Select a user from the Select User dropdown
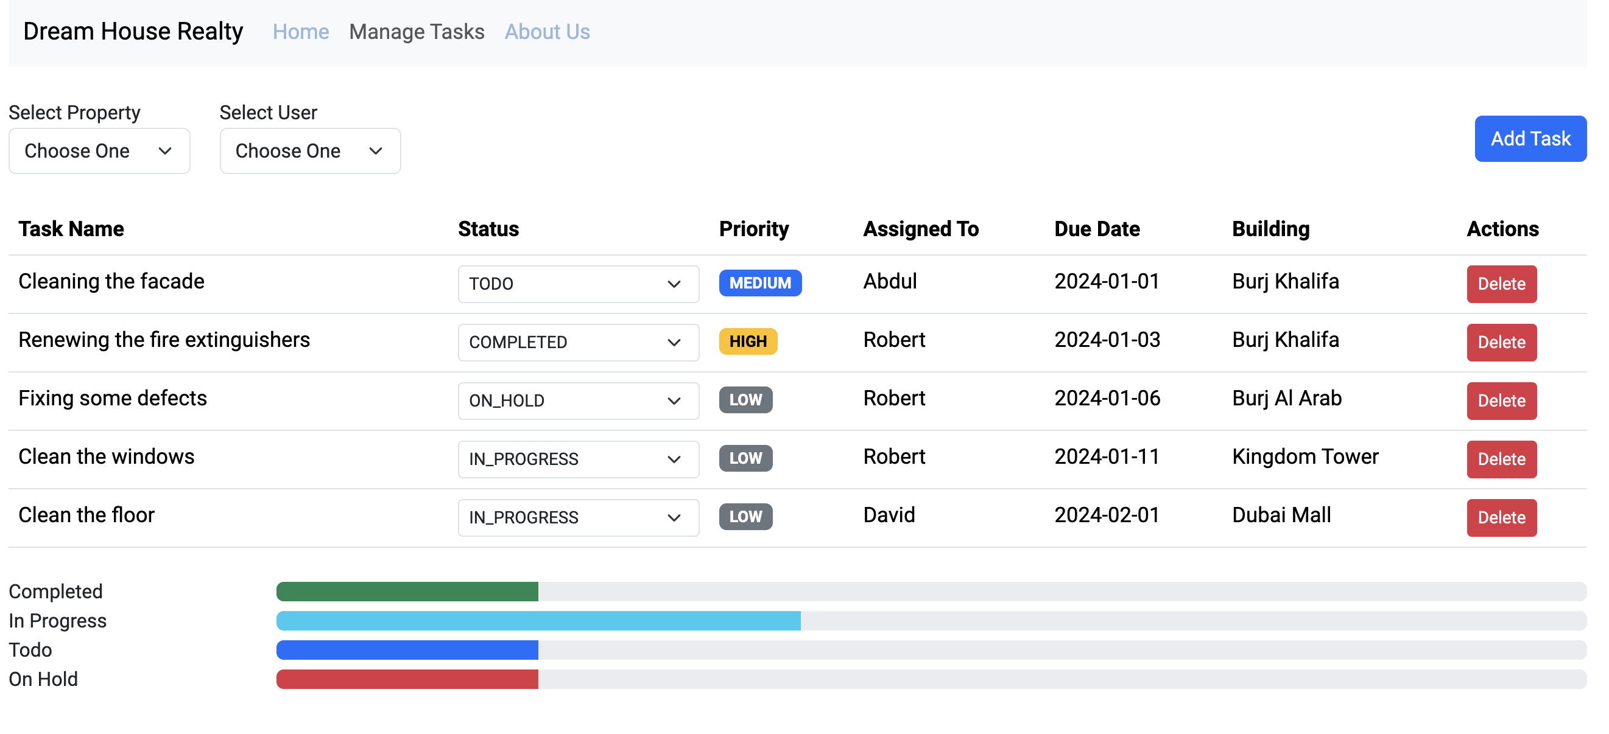1609x734 pixels. pos(308,151)
